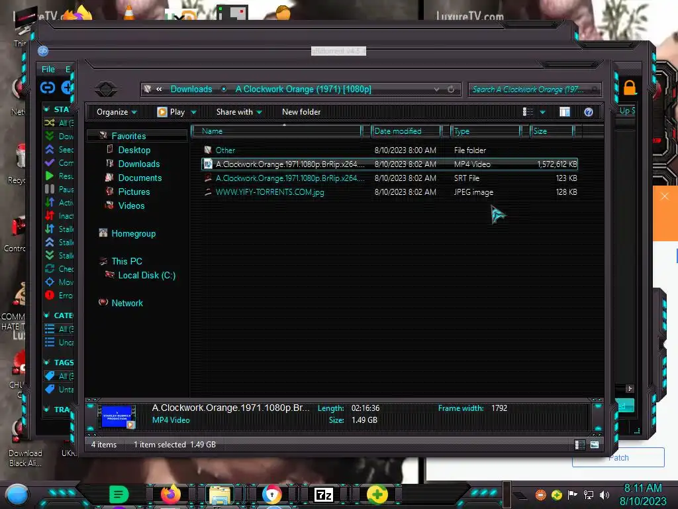678x509 pixels.
Task: Select the Inactive red arrows filter in qBittorrent
Action: click(x=50, y=215)
